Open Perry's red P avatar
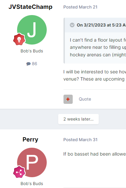Screen dimensions: 126x188 [x=32, y=162]
